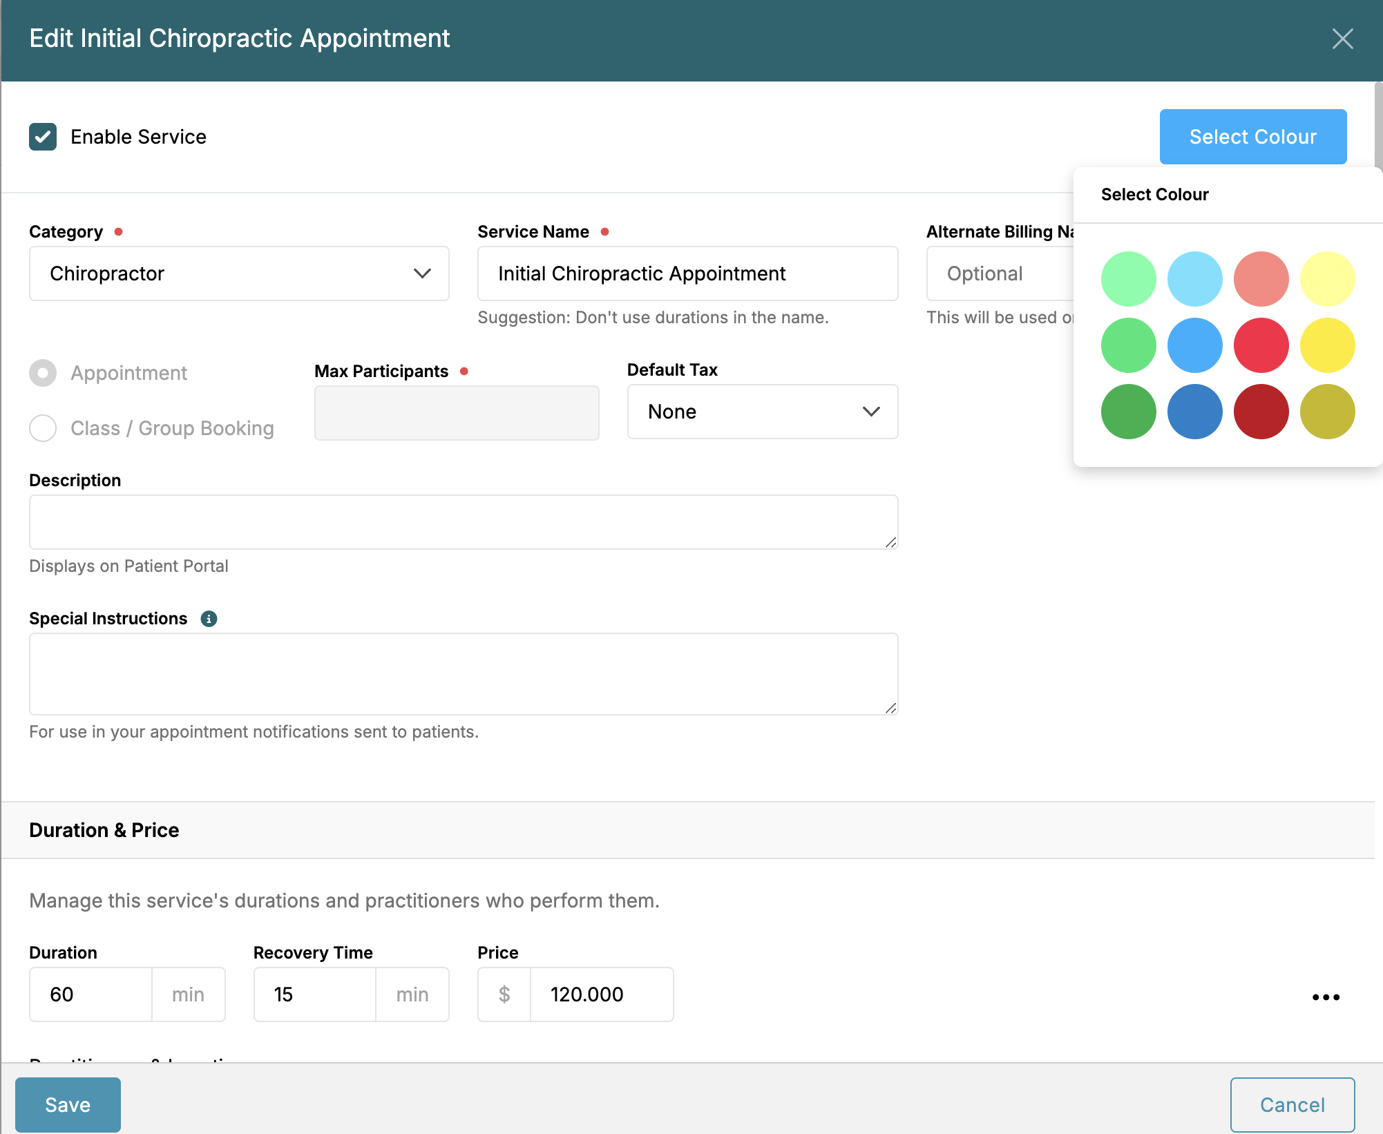Click into the Service Name field
Viewport: 1383px width, 1134px height.
[687, 273]
